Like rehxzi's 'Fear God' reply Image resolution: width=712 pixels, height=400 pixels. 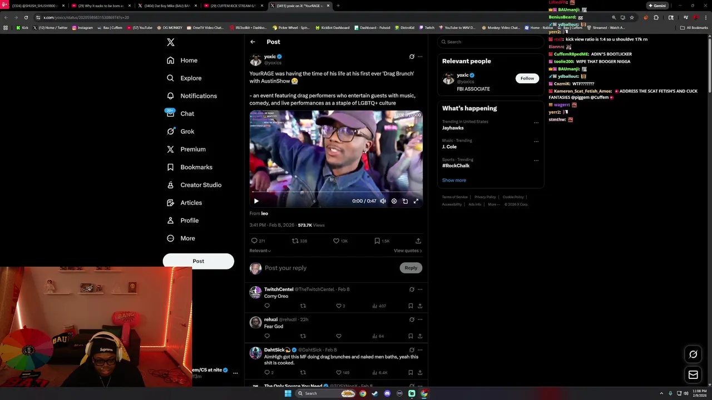tap(339, 336)
